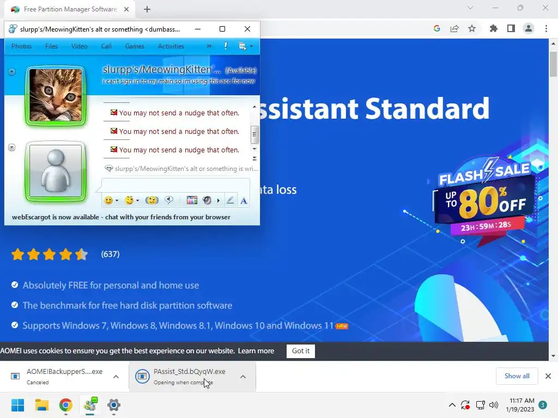The image size is (558, 418).
Task: Click your default avatar picture
Action: 56,171
